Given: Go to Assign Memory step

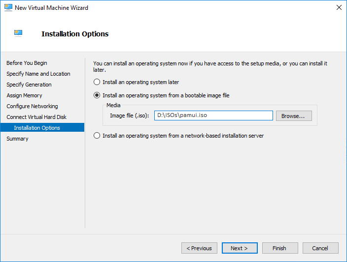Looking at the screenshot, I should pyautogui.click(x=24, y=95).
